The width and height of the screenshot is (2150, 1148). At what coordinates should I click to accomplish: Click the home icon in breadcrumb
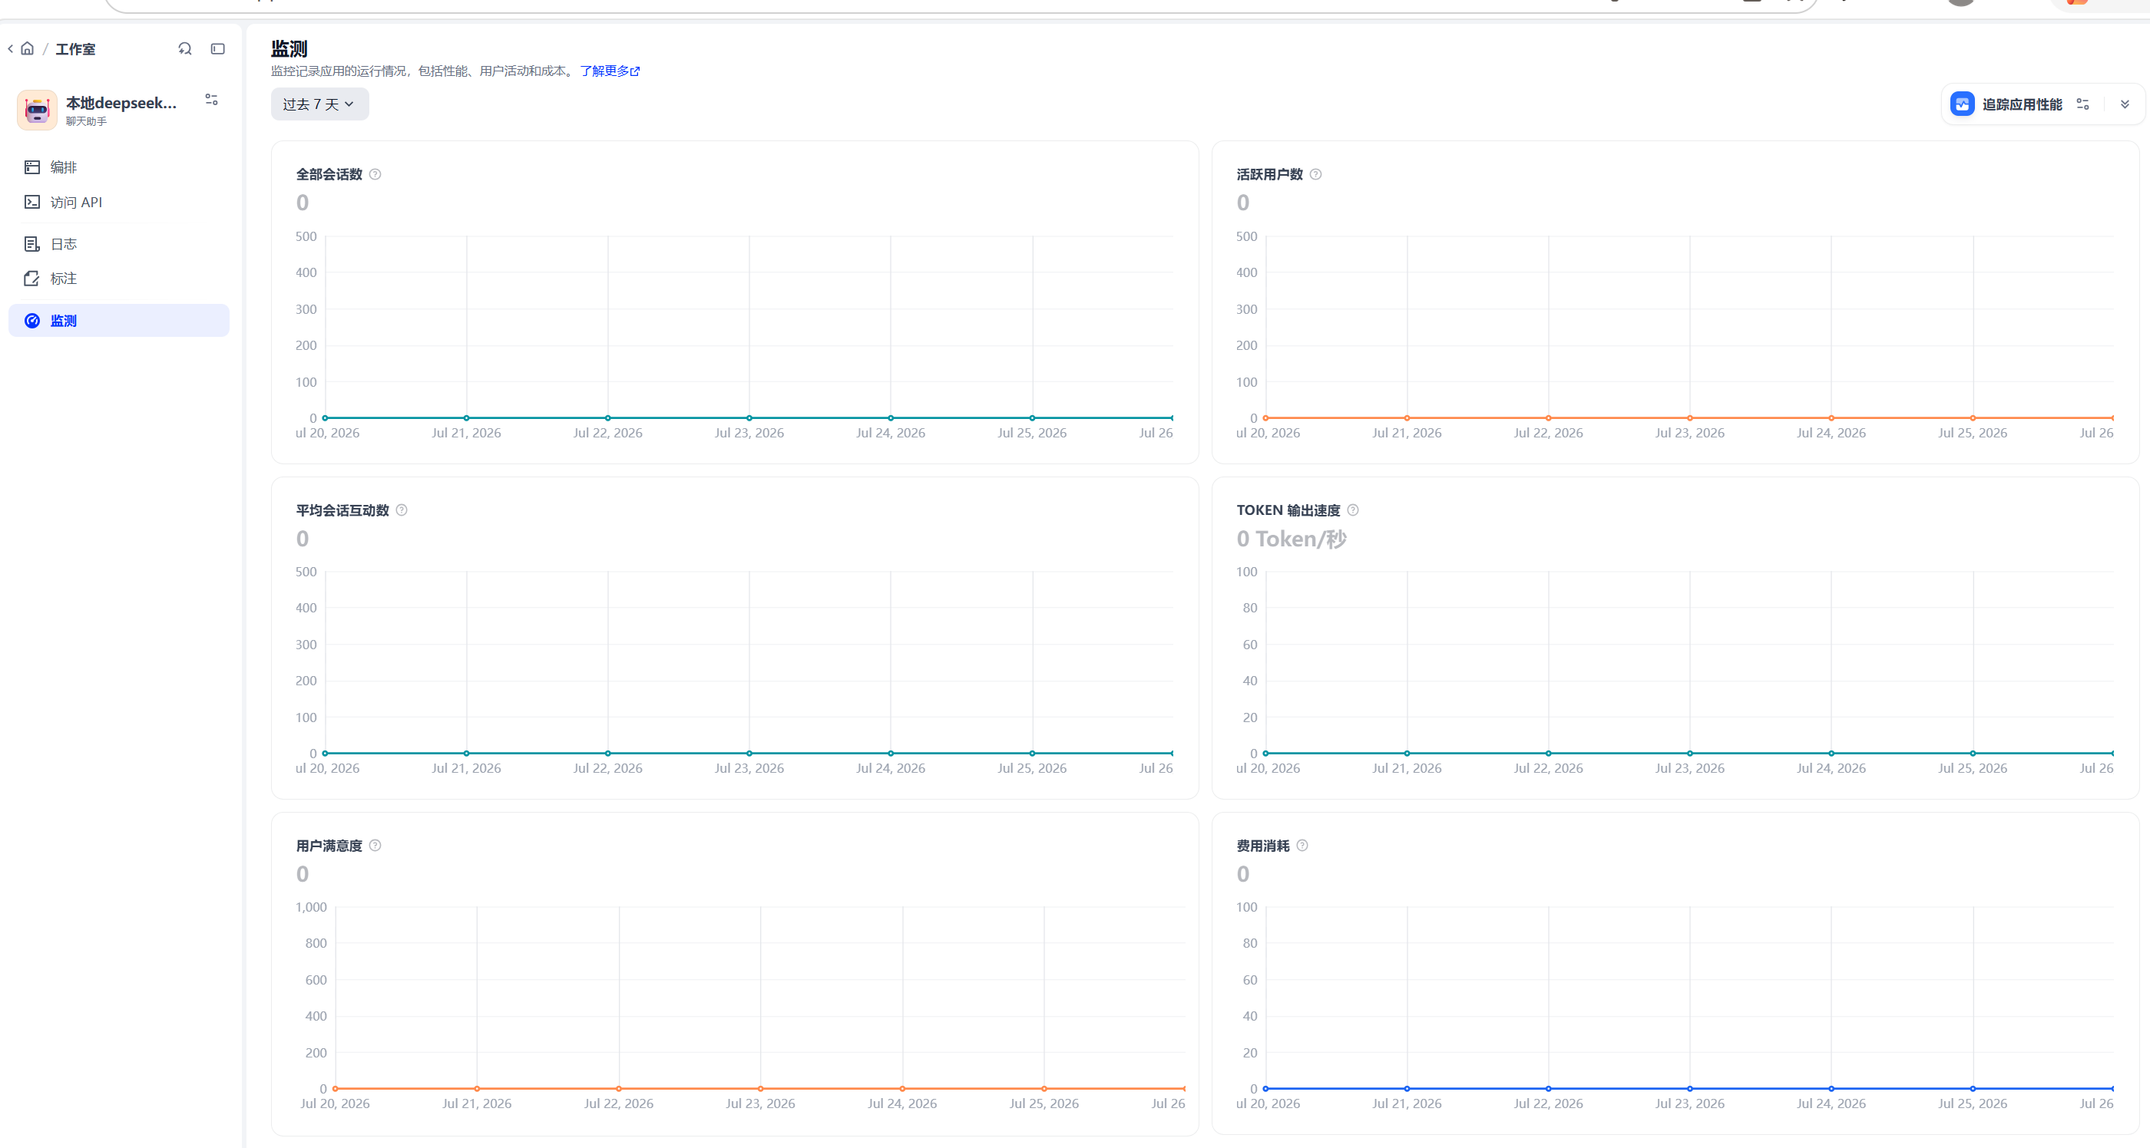pyautogui.click(x=28, y=48)
